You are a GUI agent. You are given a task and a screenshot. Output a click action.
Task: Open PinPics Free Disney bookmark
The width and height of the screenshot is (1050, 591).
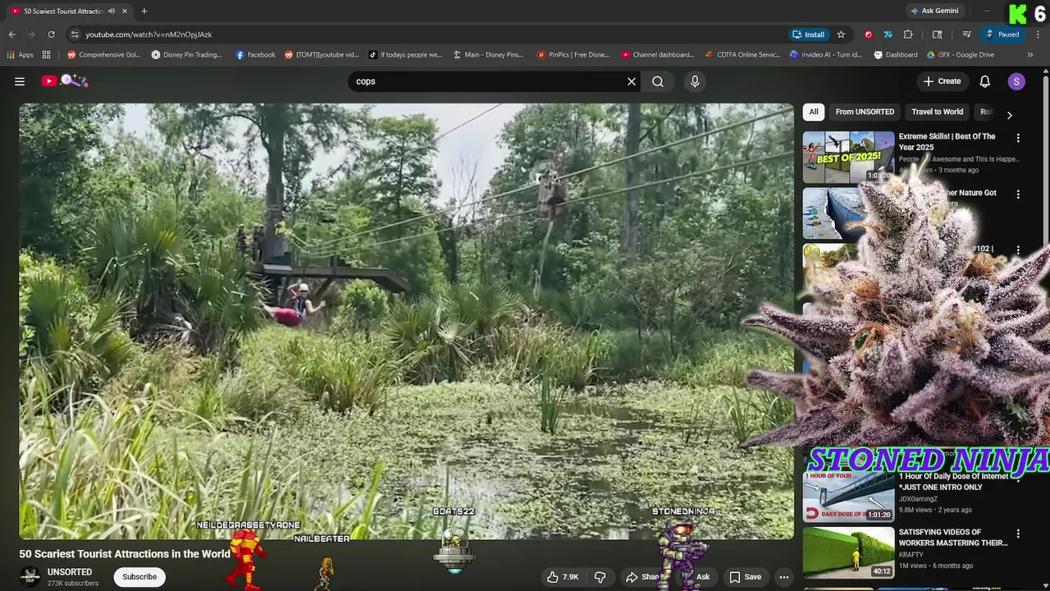pos(573,55)
